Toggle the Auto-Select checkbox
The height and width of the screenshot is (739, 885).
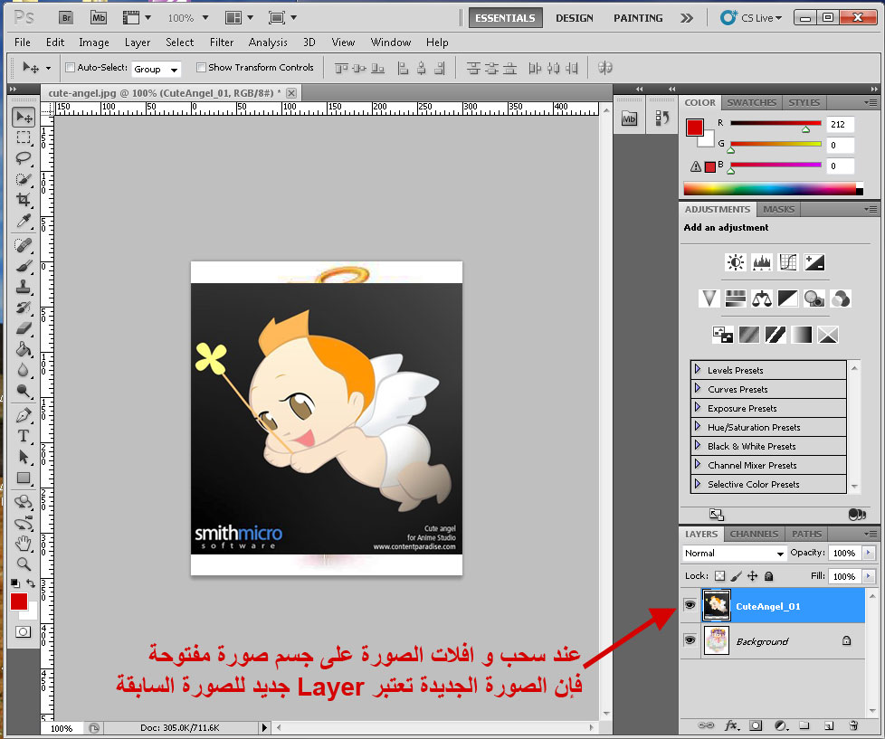point(70,68)
